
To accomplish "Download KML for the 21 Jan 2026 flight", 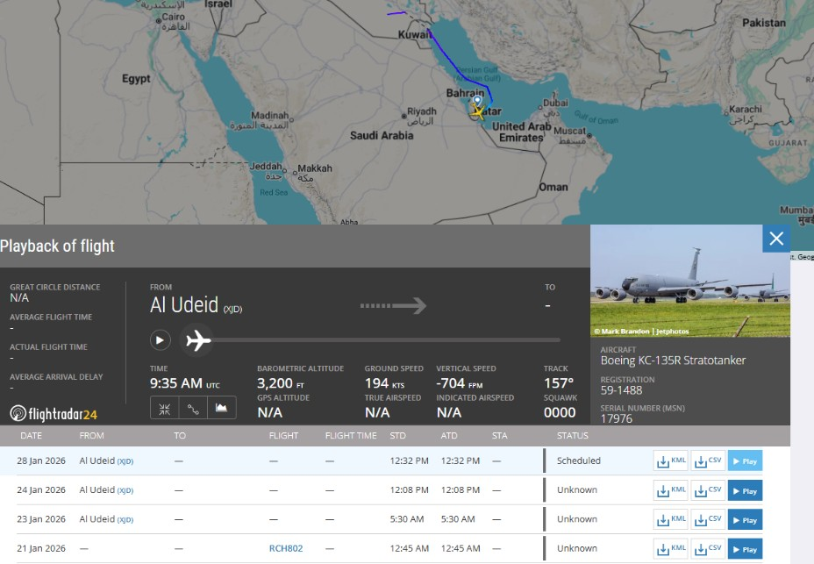I will 671,548.
